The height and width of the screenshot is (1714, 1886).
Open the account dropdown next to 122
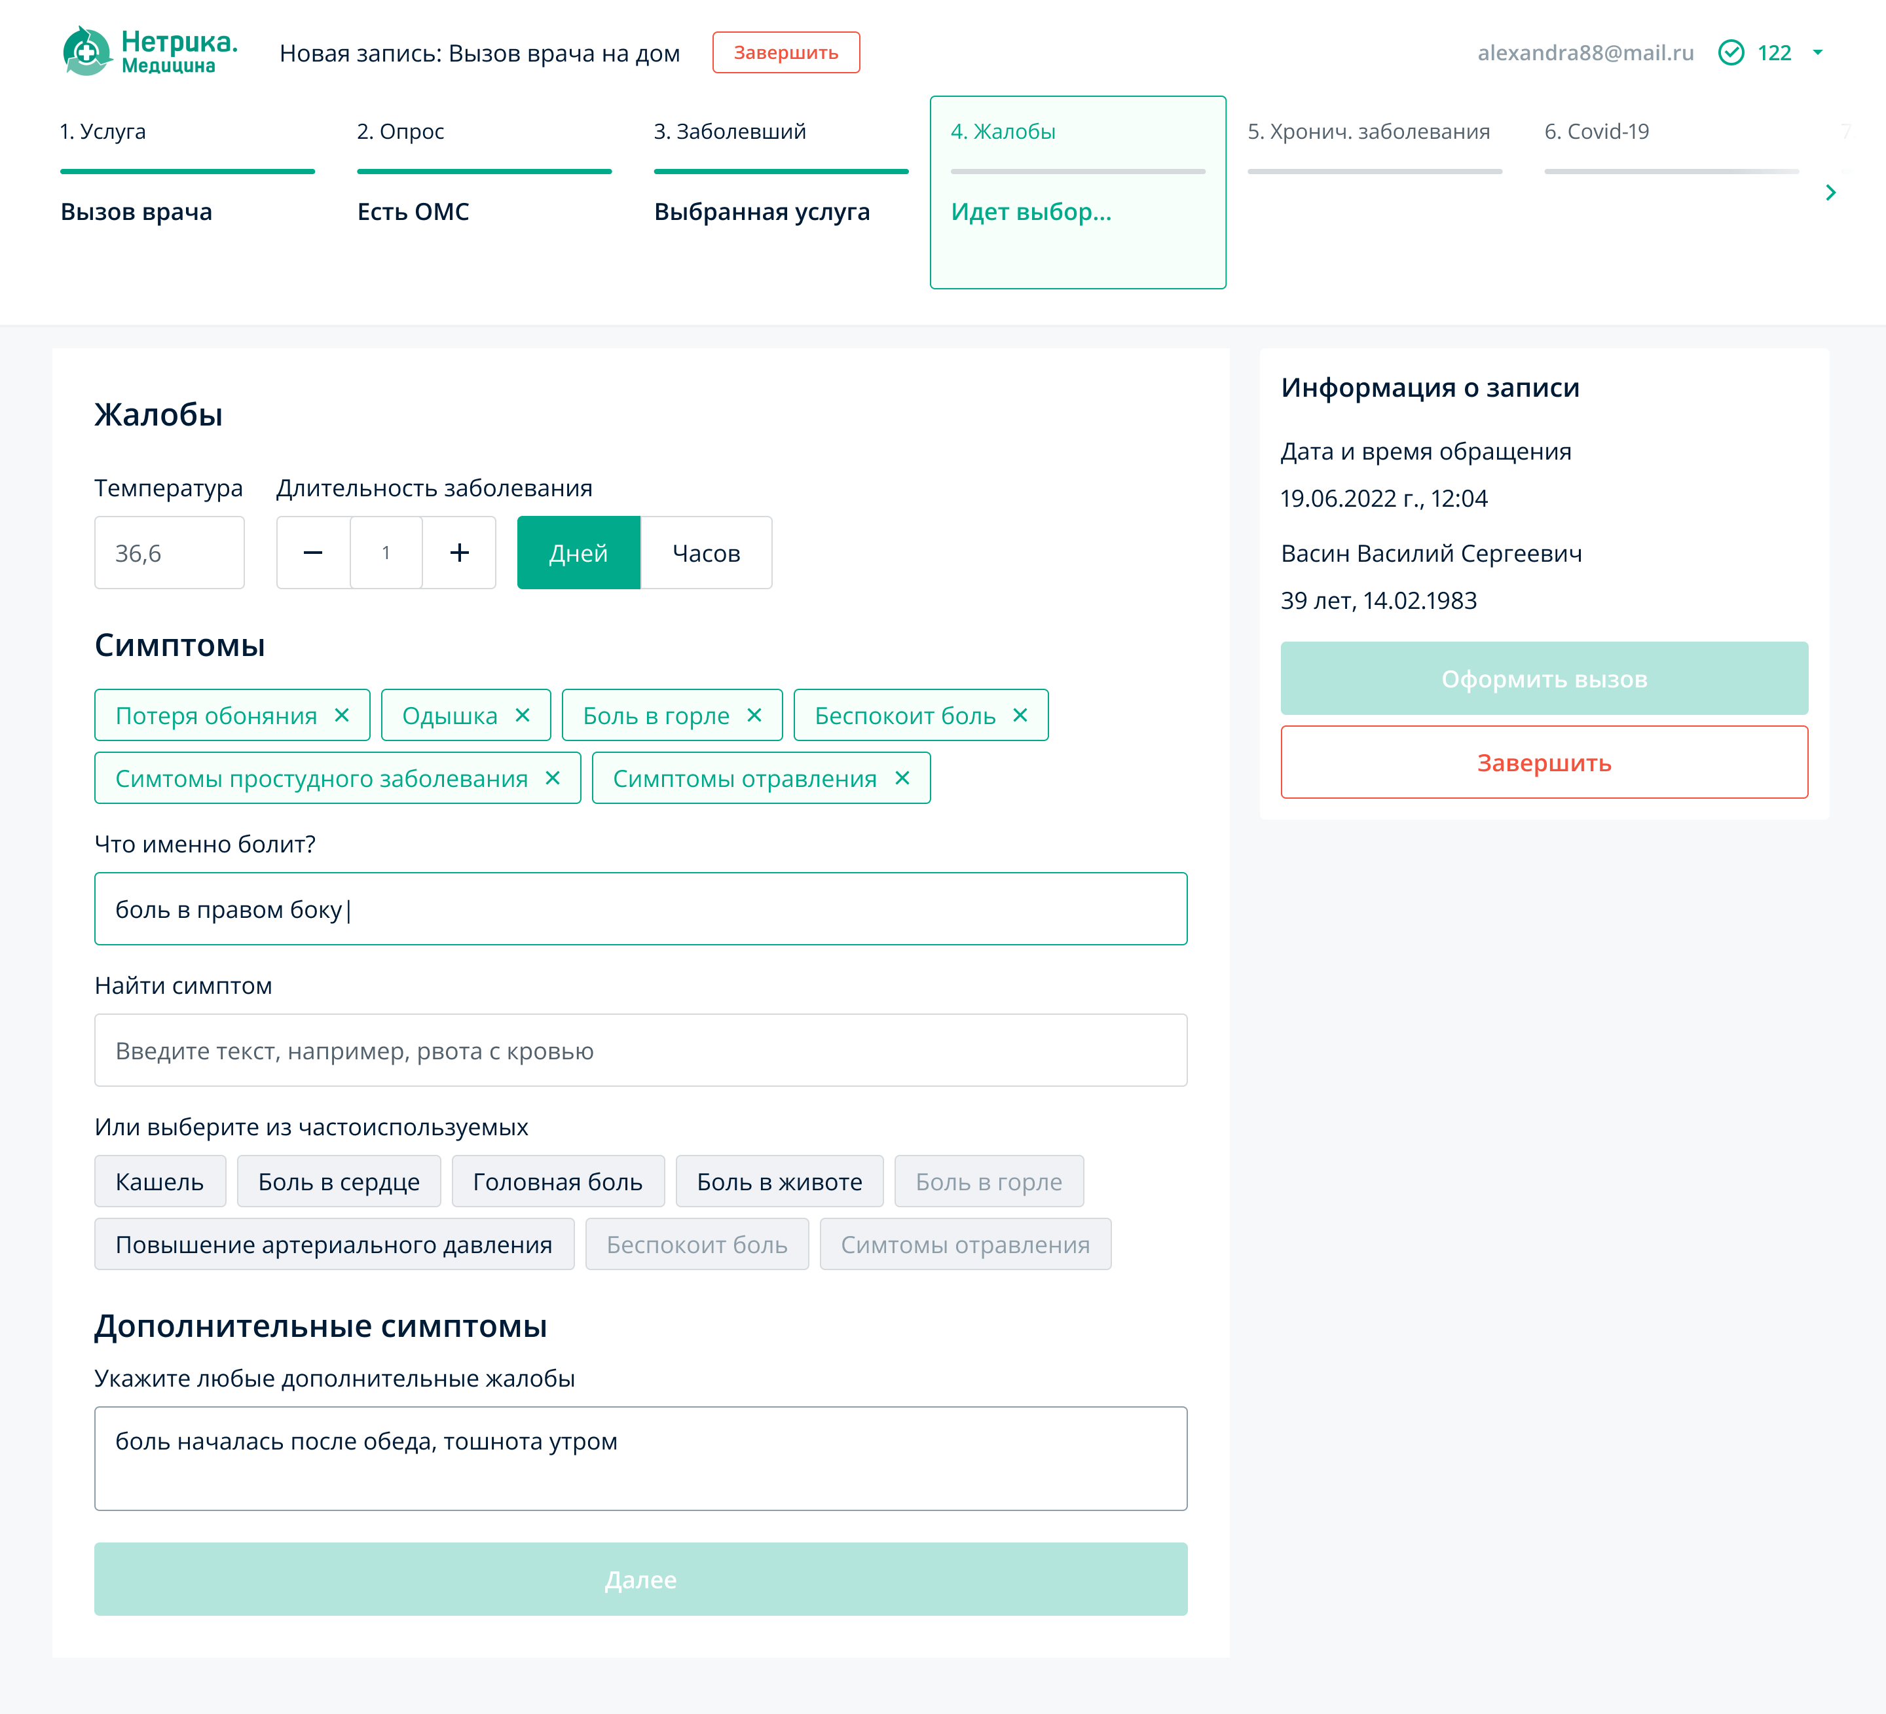pyautogui.click(x=1818, y=52)
